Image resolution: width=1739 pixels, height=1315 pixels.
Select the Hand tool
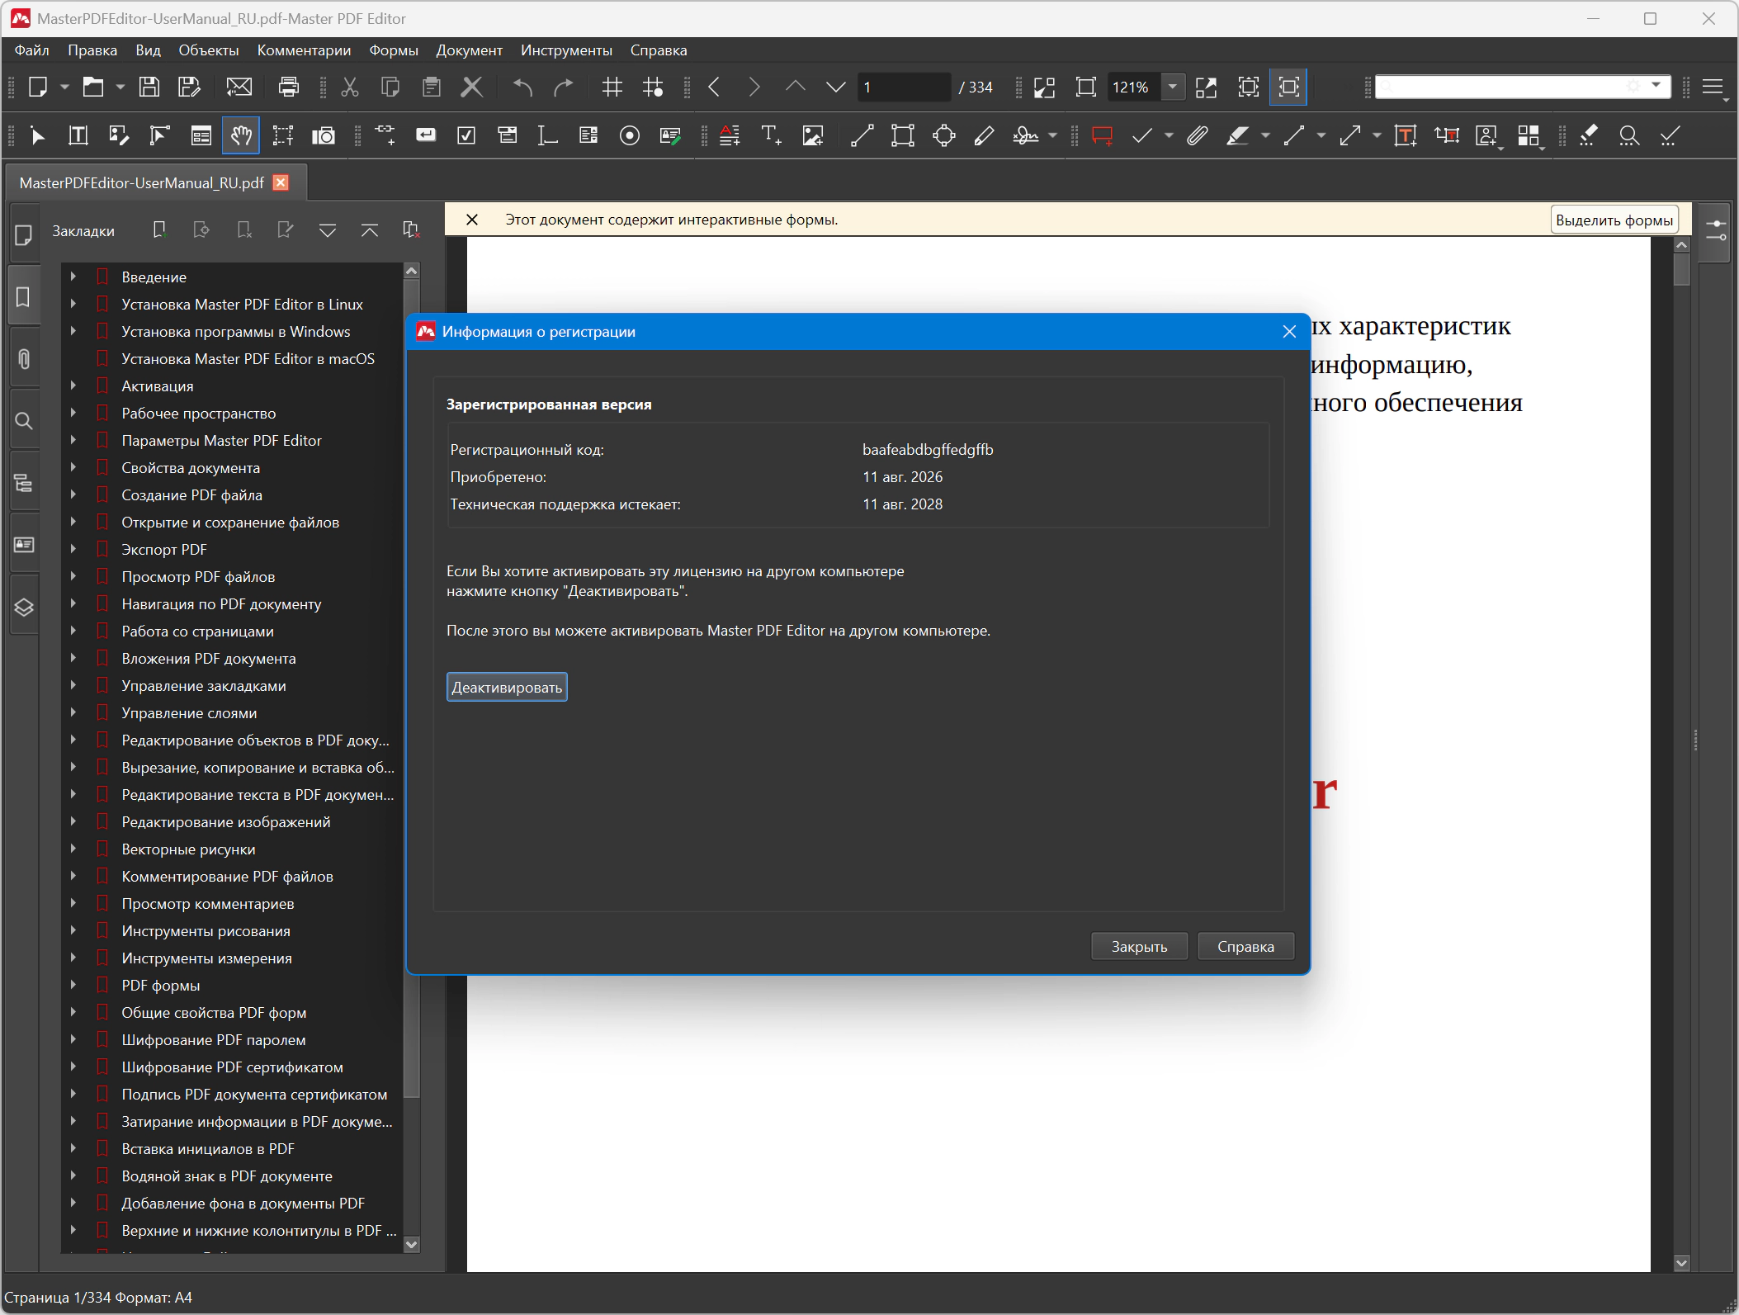[241, 135]
